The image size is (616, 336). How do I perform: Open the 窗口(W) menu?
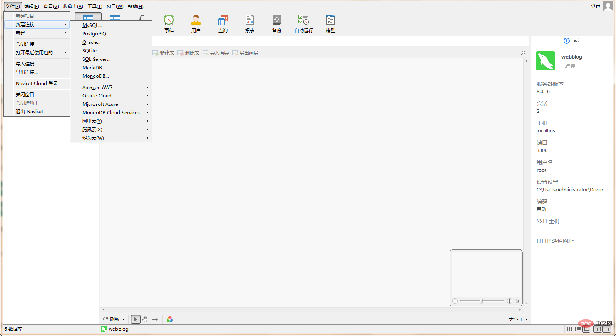tap(115, 7)
